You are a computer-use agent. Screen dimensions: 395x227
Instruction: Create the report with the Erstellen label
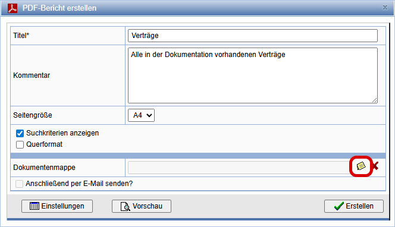click(359, 206)
